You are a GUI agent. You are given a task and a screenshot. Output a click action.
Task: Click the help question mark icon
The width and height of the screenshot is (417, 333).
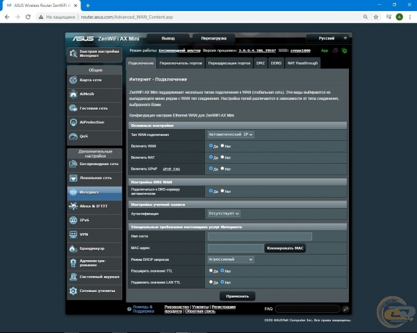pos(129,309)
